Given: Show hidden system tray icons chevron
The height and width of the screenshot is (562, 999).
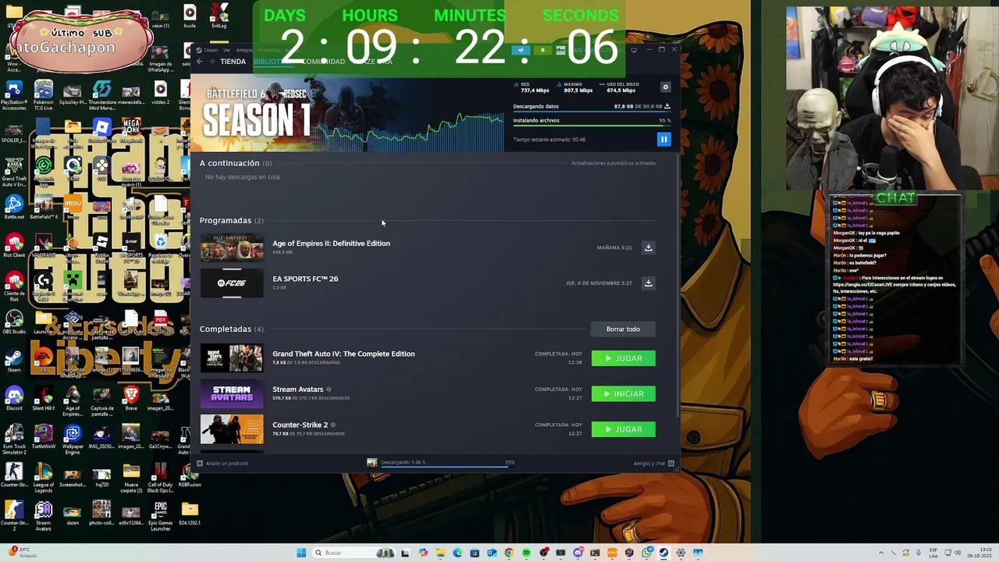Looking at the screenshot, I should [881, 553].
